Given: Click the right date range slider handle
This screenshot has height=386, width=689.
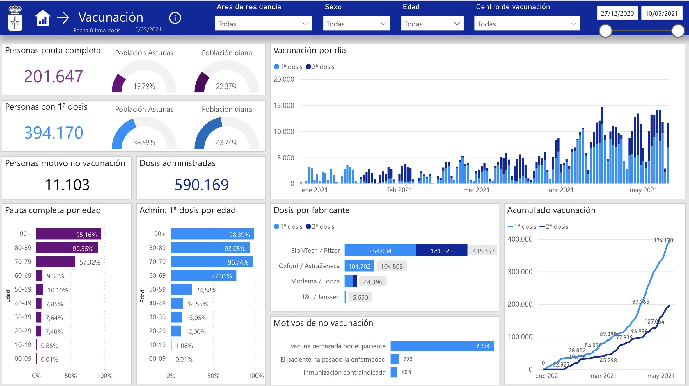Looking at the screenshot, I should [x=678, y=31].
